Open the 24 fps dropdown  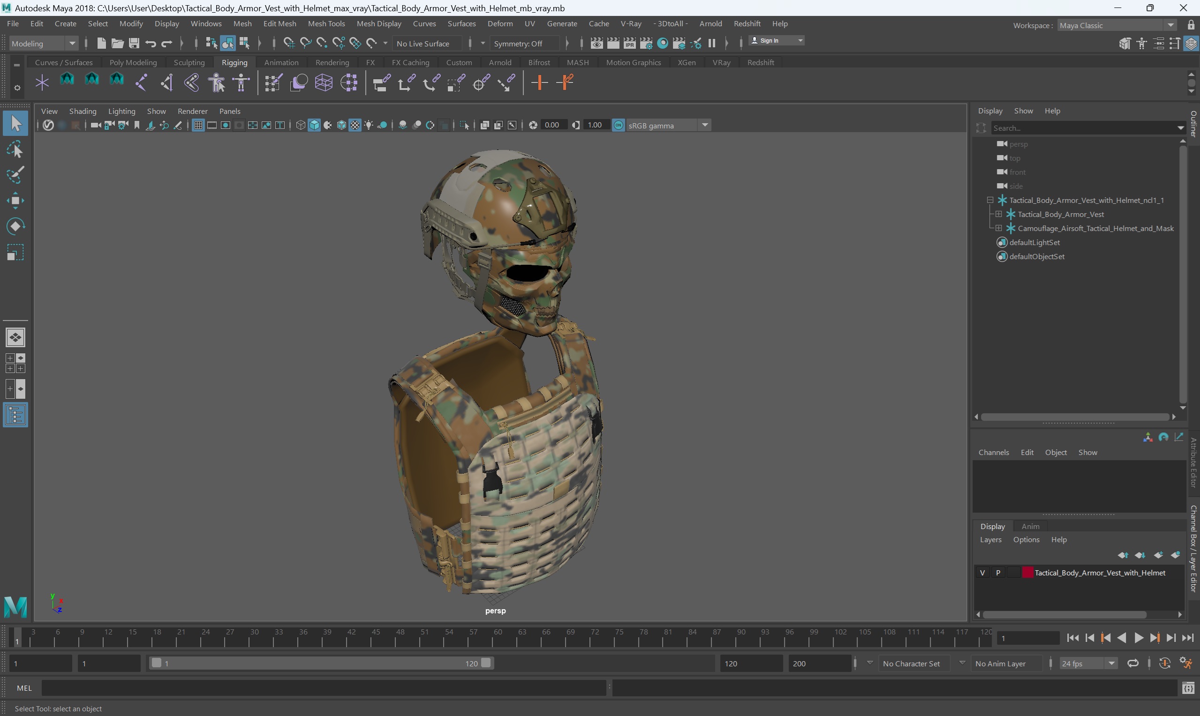click(x=1088, y=664)
